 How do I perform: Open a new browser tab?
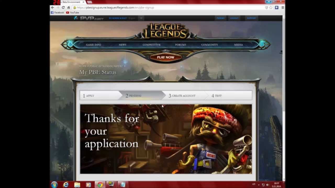pos(90,2)
